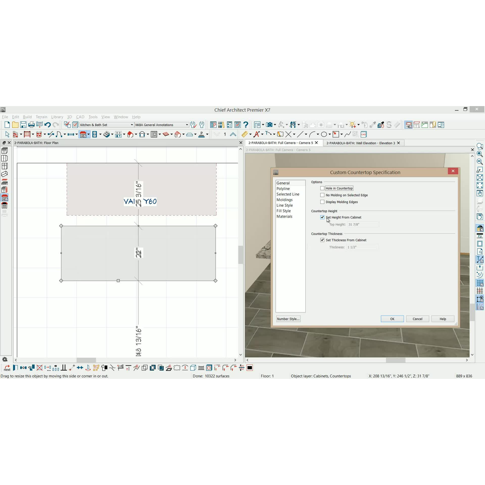Click the Print icon in toolbar
The height and width of the screenshot is (485, 485).
[31, 125]
